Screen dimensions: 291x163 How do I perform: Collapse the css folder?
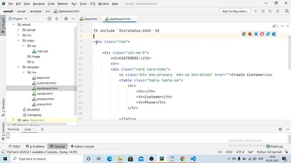23,46
